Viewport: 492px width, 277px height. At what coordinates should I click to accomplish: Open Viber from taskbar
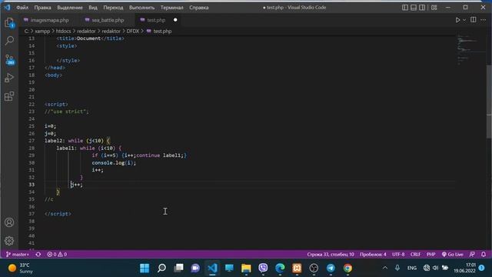click(x=263, y=268)
